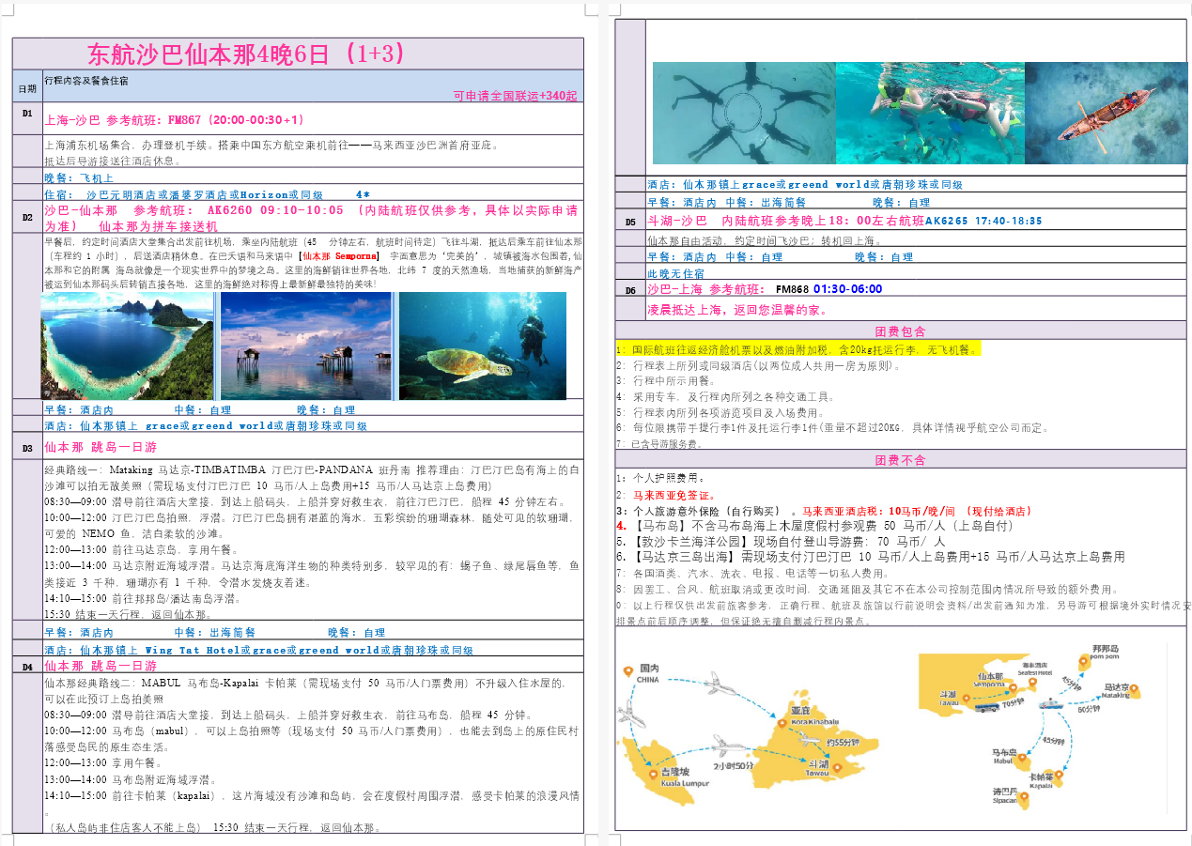This screenshot has height=846, width=1192.
Task: Click the line 晚餐：飞机上
Action: coord(80,177)
